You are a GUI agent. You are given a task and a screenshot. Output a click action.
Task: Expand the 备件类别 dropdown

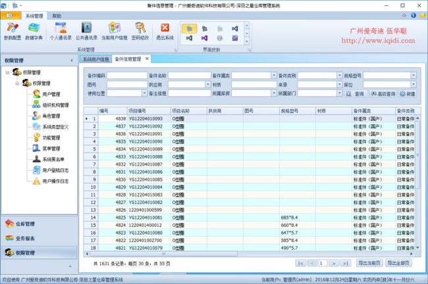click(x=338, y=76)
